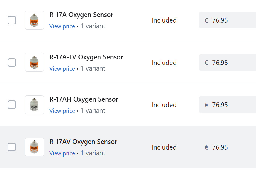Click the R-17AH euro price field
The image size is (256, 170).
228,105
